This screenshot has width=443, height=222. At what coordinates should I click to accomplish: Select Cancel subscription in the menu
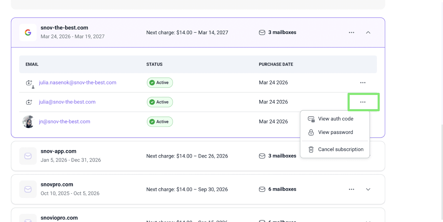click(340, 149)
